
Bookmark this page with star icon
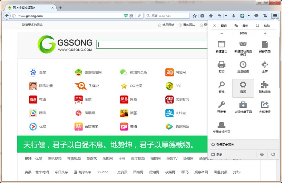pos(194,16)
